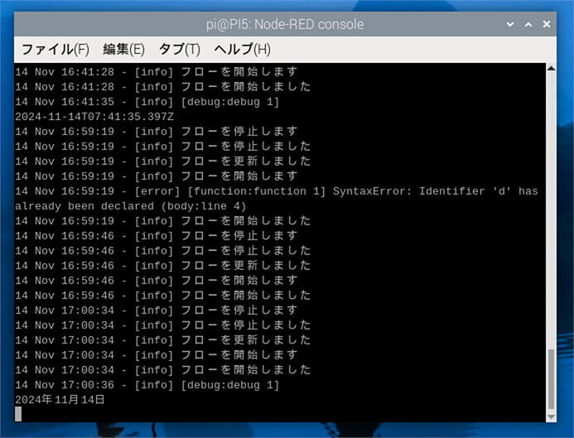Click the 17:00:34 'フローを停止します' line
This screenshot has width=574, height=438.
157,310
